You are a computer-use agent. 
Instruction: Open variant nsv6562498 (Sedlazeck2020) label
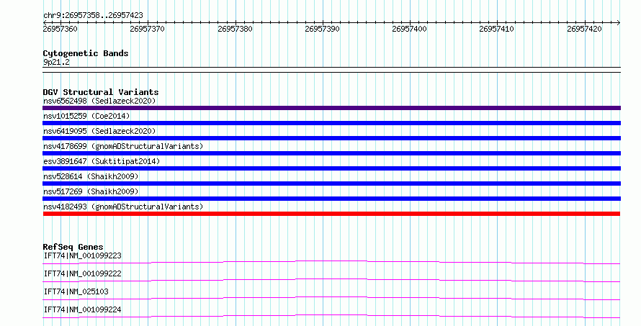[99, 101]
